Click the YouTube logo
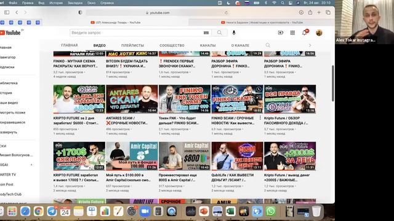 pyautogui.click(x=10, y=33)
